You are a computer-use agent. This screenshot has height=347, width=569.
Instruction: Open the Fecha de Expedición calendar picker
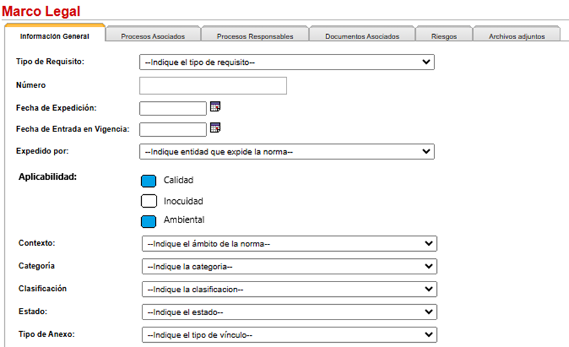(215, 106)
